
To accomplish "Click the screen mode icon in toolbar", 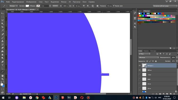I will point(3,92).
